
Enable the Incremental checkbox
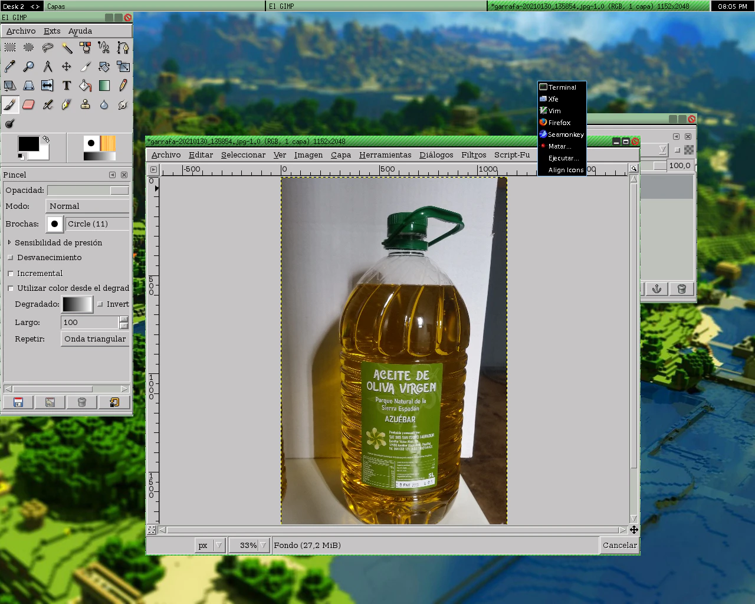pos(11,274)
